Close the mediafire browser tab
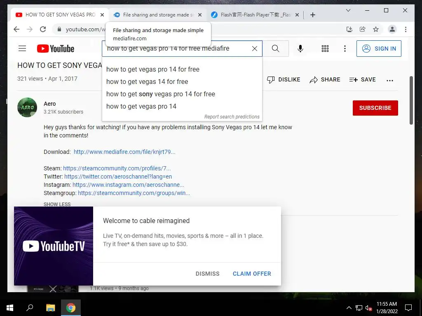This screenshot has height=316, width=422. (200, 15)
